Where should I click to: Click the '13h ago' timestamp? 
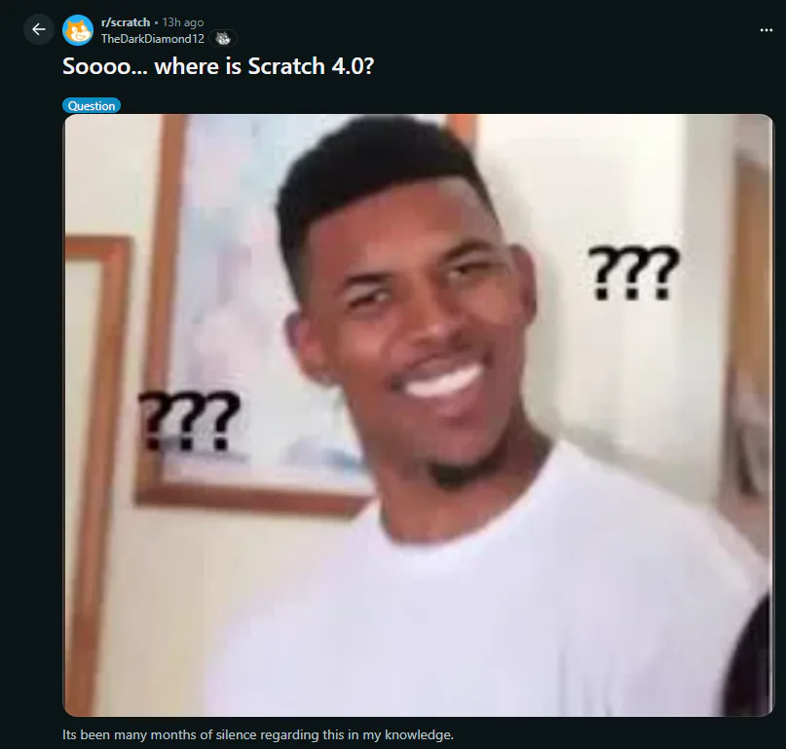(183, 22)
